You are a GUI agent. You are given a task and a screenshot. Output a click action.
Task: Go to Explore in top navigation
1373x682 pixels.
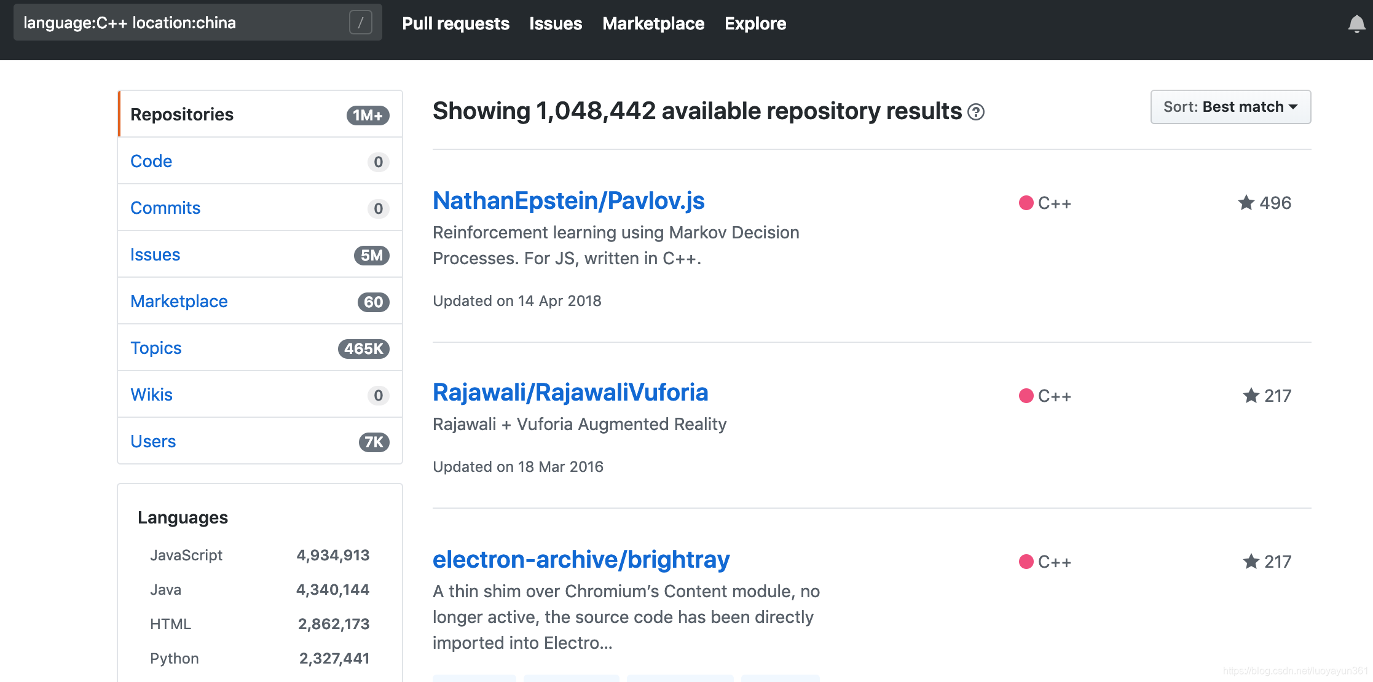point(755,23)
